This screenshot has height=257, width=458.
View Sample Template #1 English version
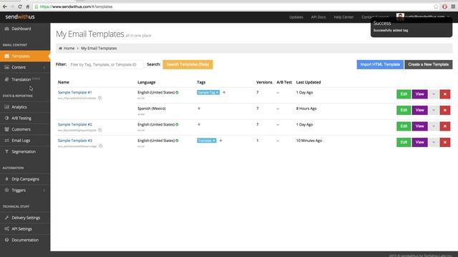pyautogui.click(x=420, y=94)
